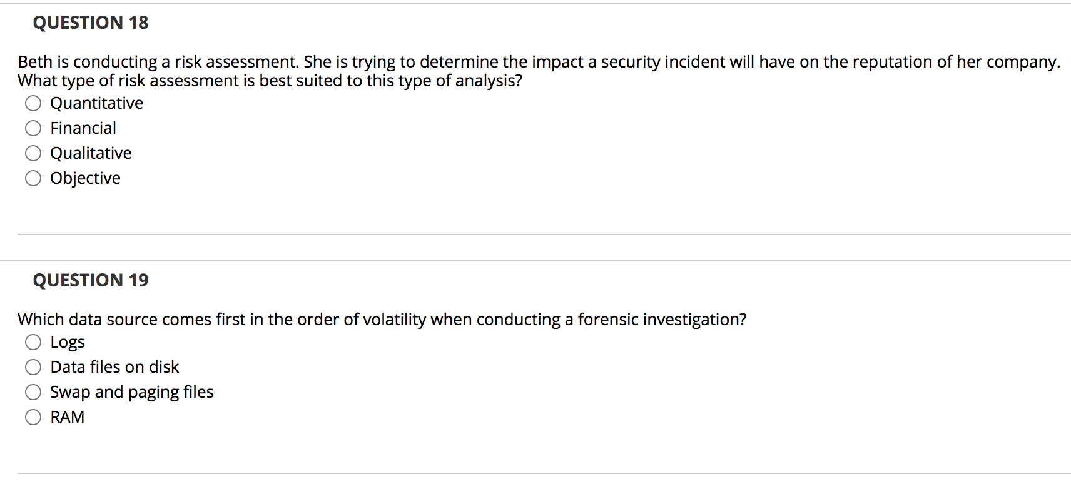Choose the Qualitative radio button
The width and height of the screenshot is (1071, 489).
pyautogui.click(x=33, y=153)
